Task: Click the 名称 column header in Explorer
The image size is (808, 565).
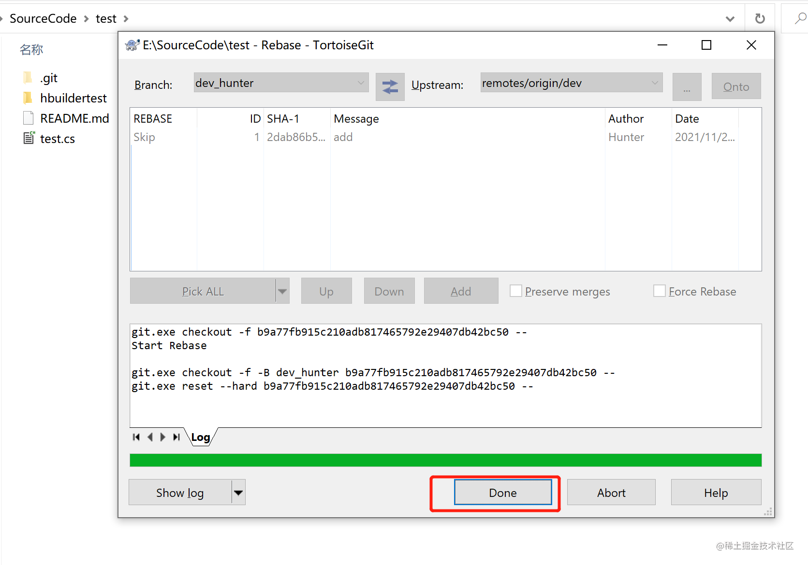Action: tap(31, 49)
